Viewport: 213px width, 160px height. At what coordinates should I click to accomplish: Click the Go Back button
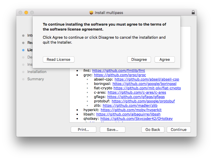[153, 129]
